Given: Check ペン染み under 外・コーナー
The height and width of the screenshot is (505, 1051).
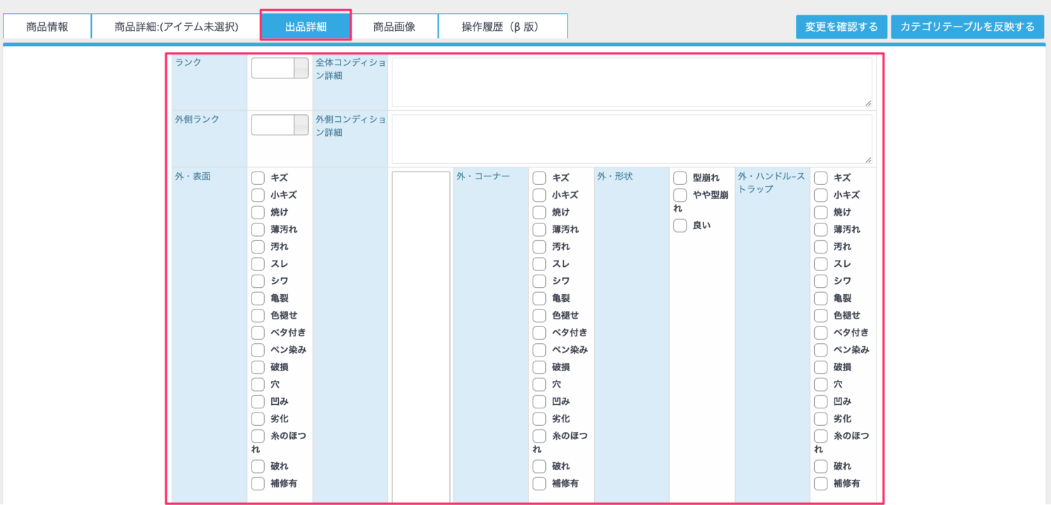Looking at the screenshot, I should [x=540, y=350].
